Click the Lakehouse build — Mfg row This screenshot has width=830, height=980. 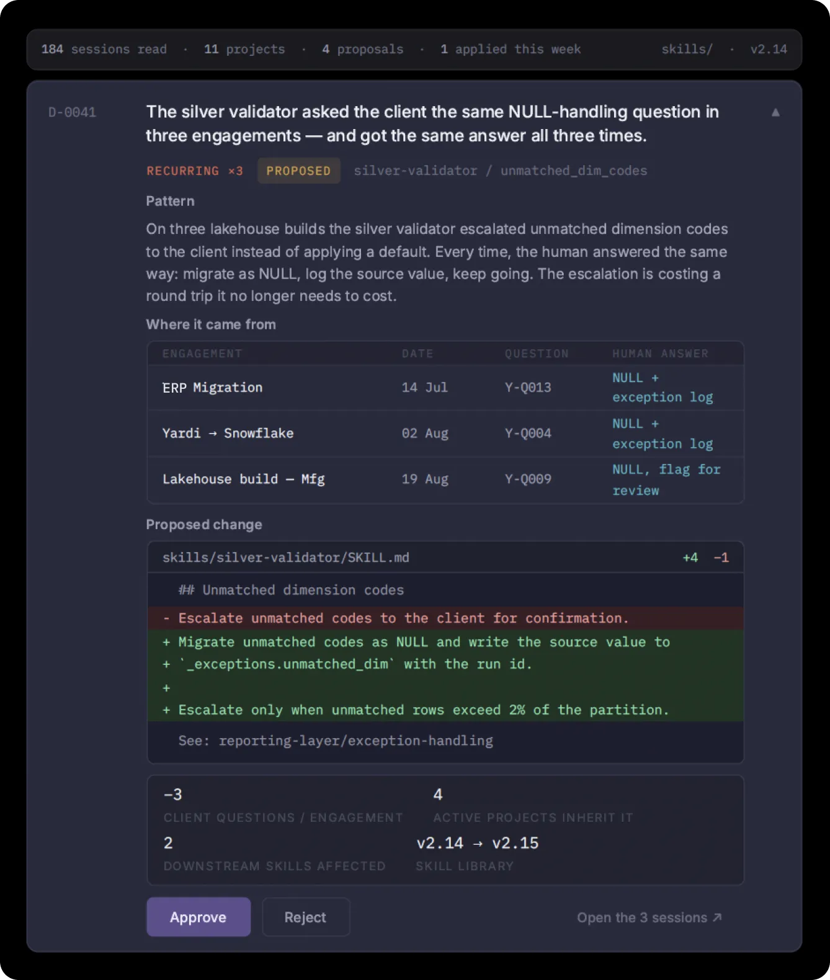click(x=445, y=479)
